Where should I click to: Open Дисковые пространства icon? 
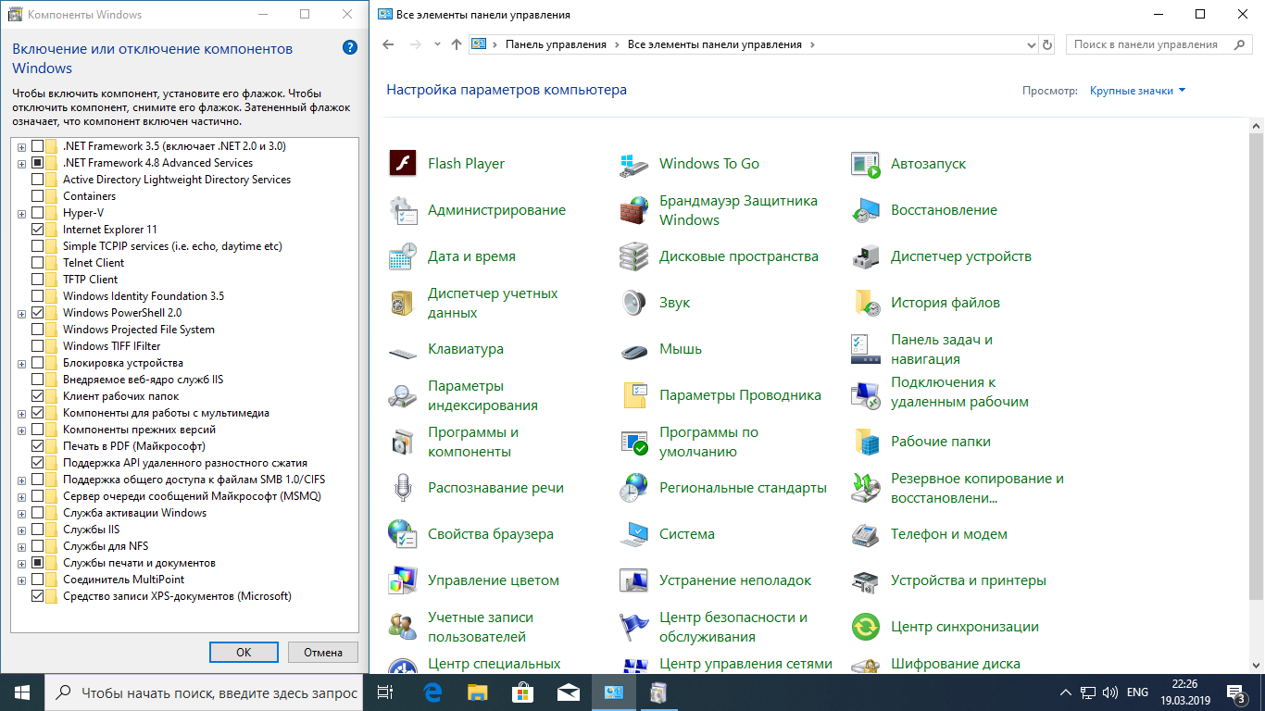pos(634,256)
